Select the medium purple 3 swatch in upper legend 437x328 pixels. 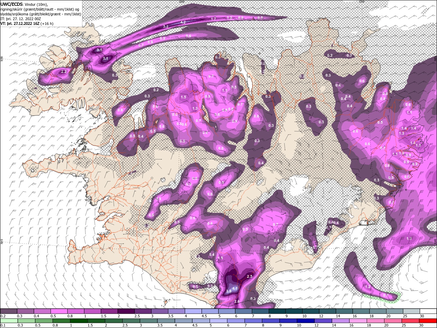click(x=159, y=311)
